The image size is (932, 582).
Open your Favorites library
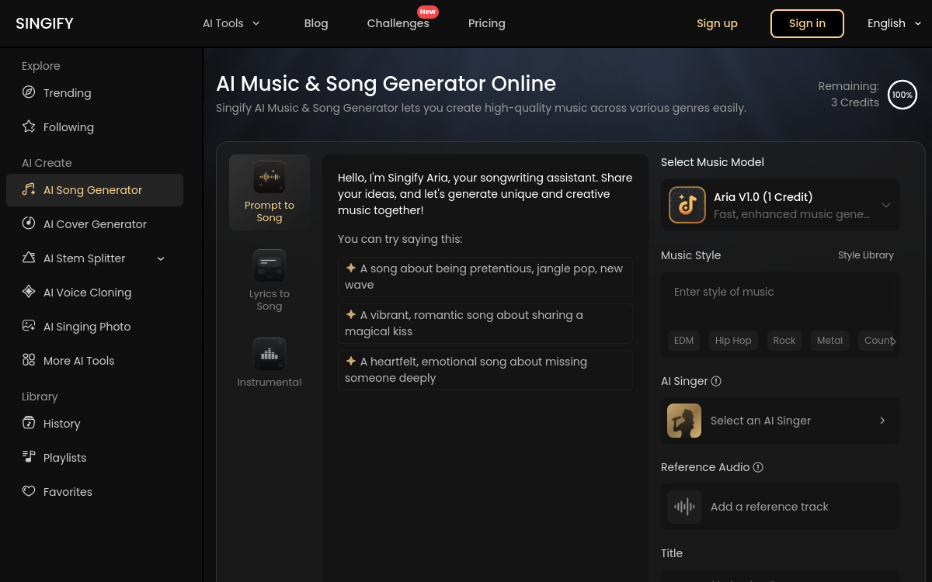(68, 491)
